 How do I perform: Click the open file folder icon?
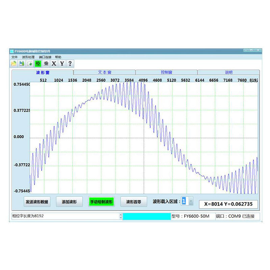[x=14, y=63]
